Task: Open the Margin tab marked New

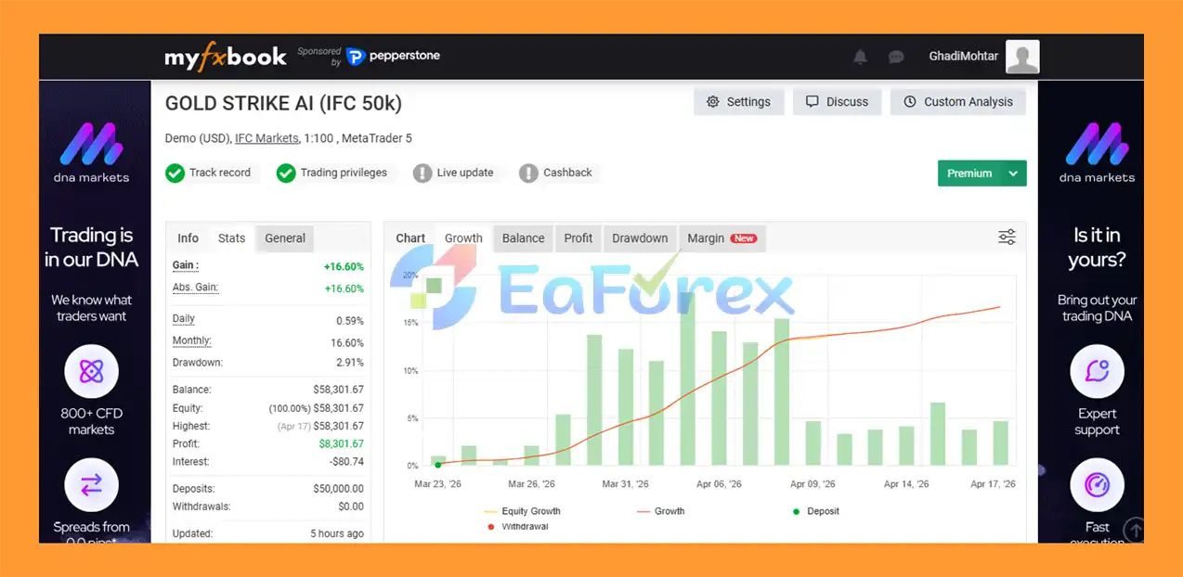Action: pos(721,238)
